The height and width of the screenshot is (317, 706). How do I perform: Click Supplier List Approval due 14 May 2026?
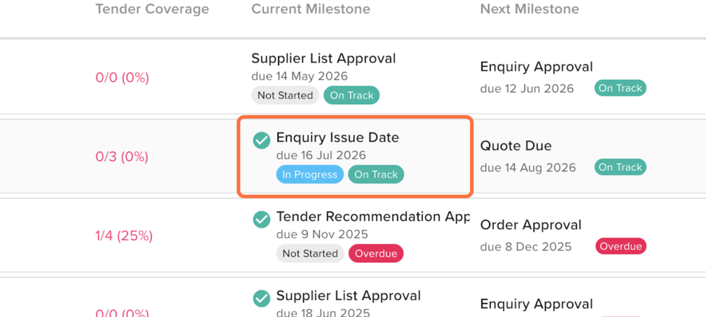(323, 59)
